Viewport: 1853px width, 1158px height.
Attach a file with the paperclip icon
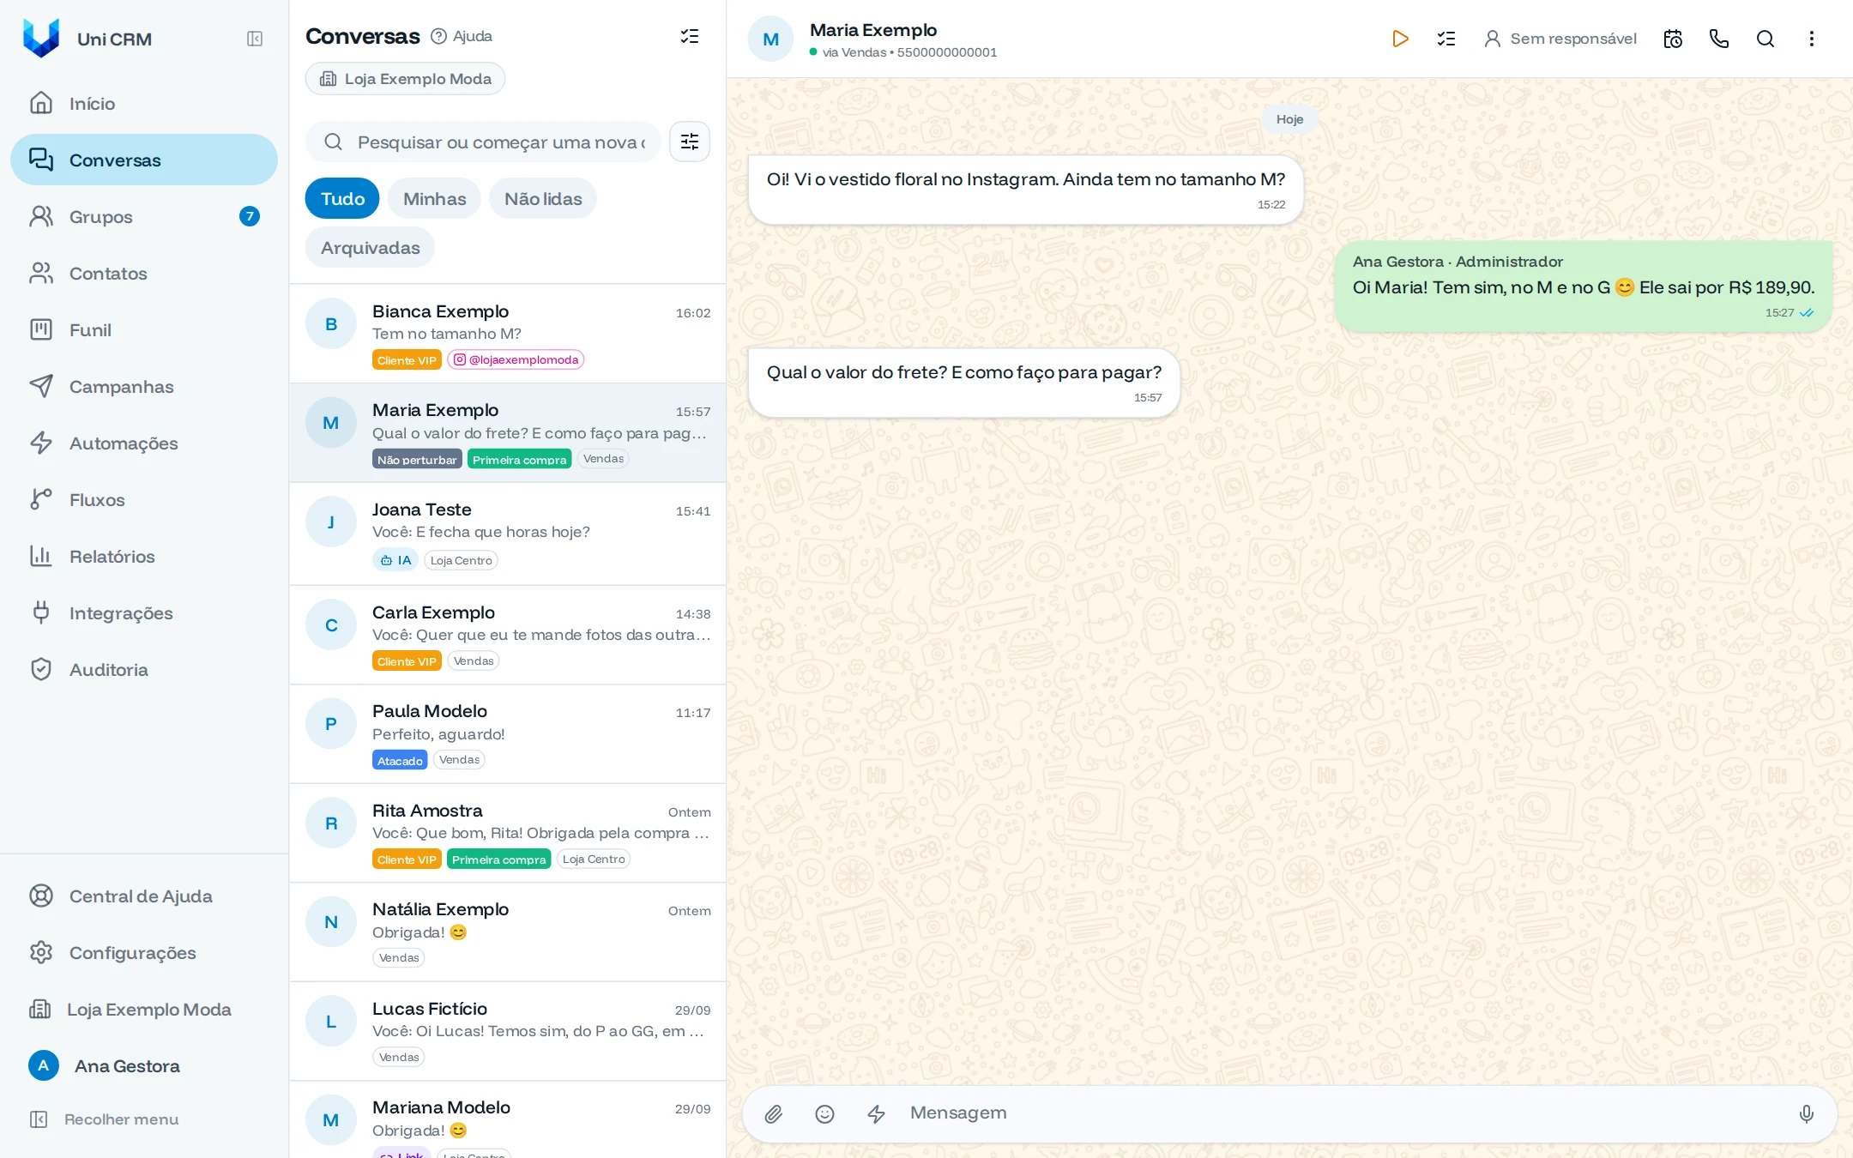tap(774, 1113)
